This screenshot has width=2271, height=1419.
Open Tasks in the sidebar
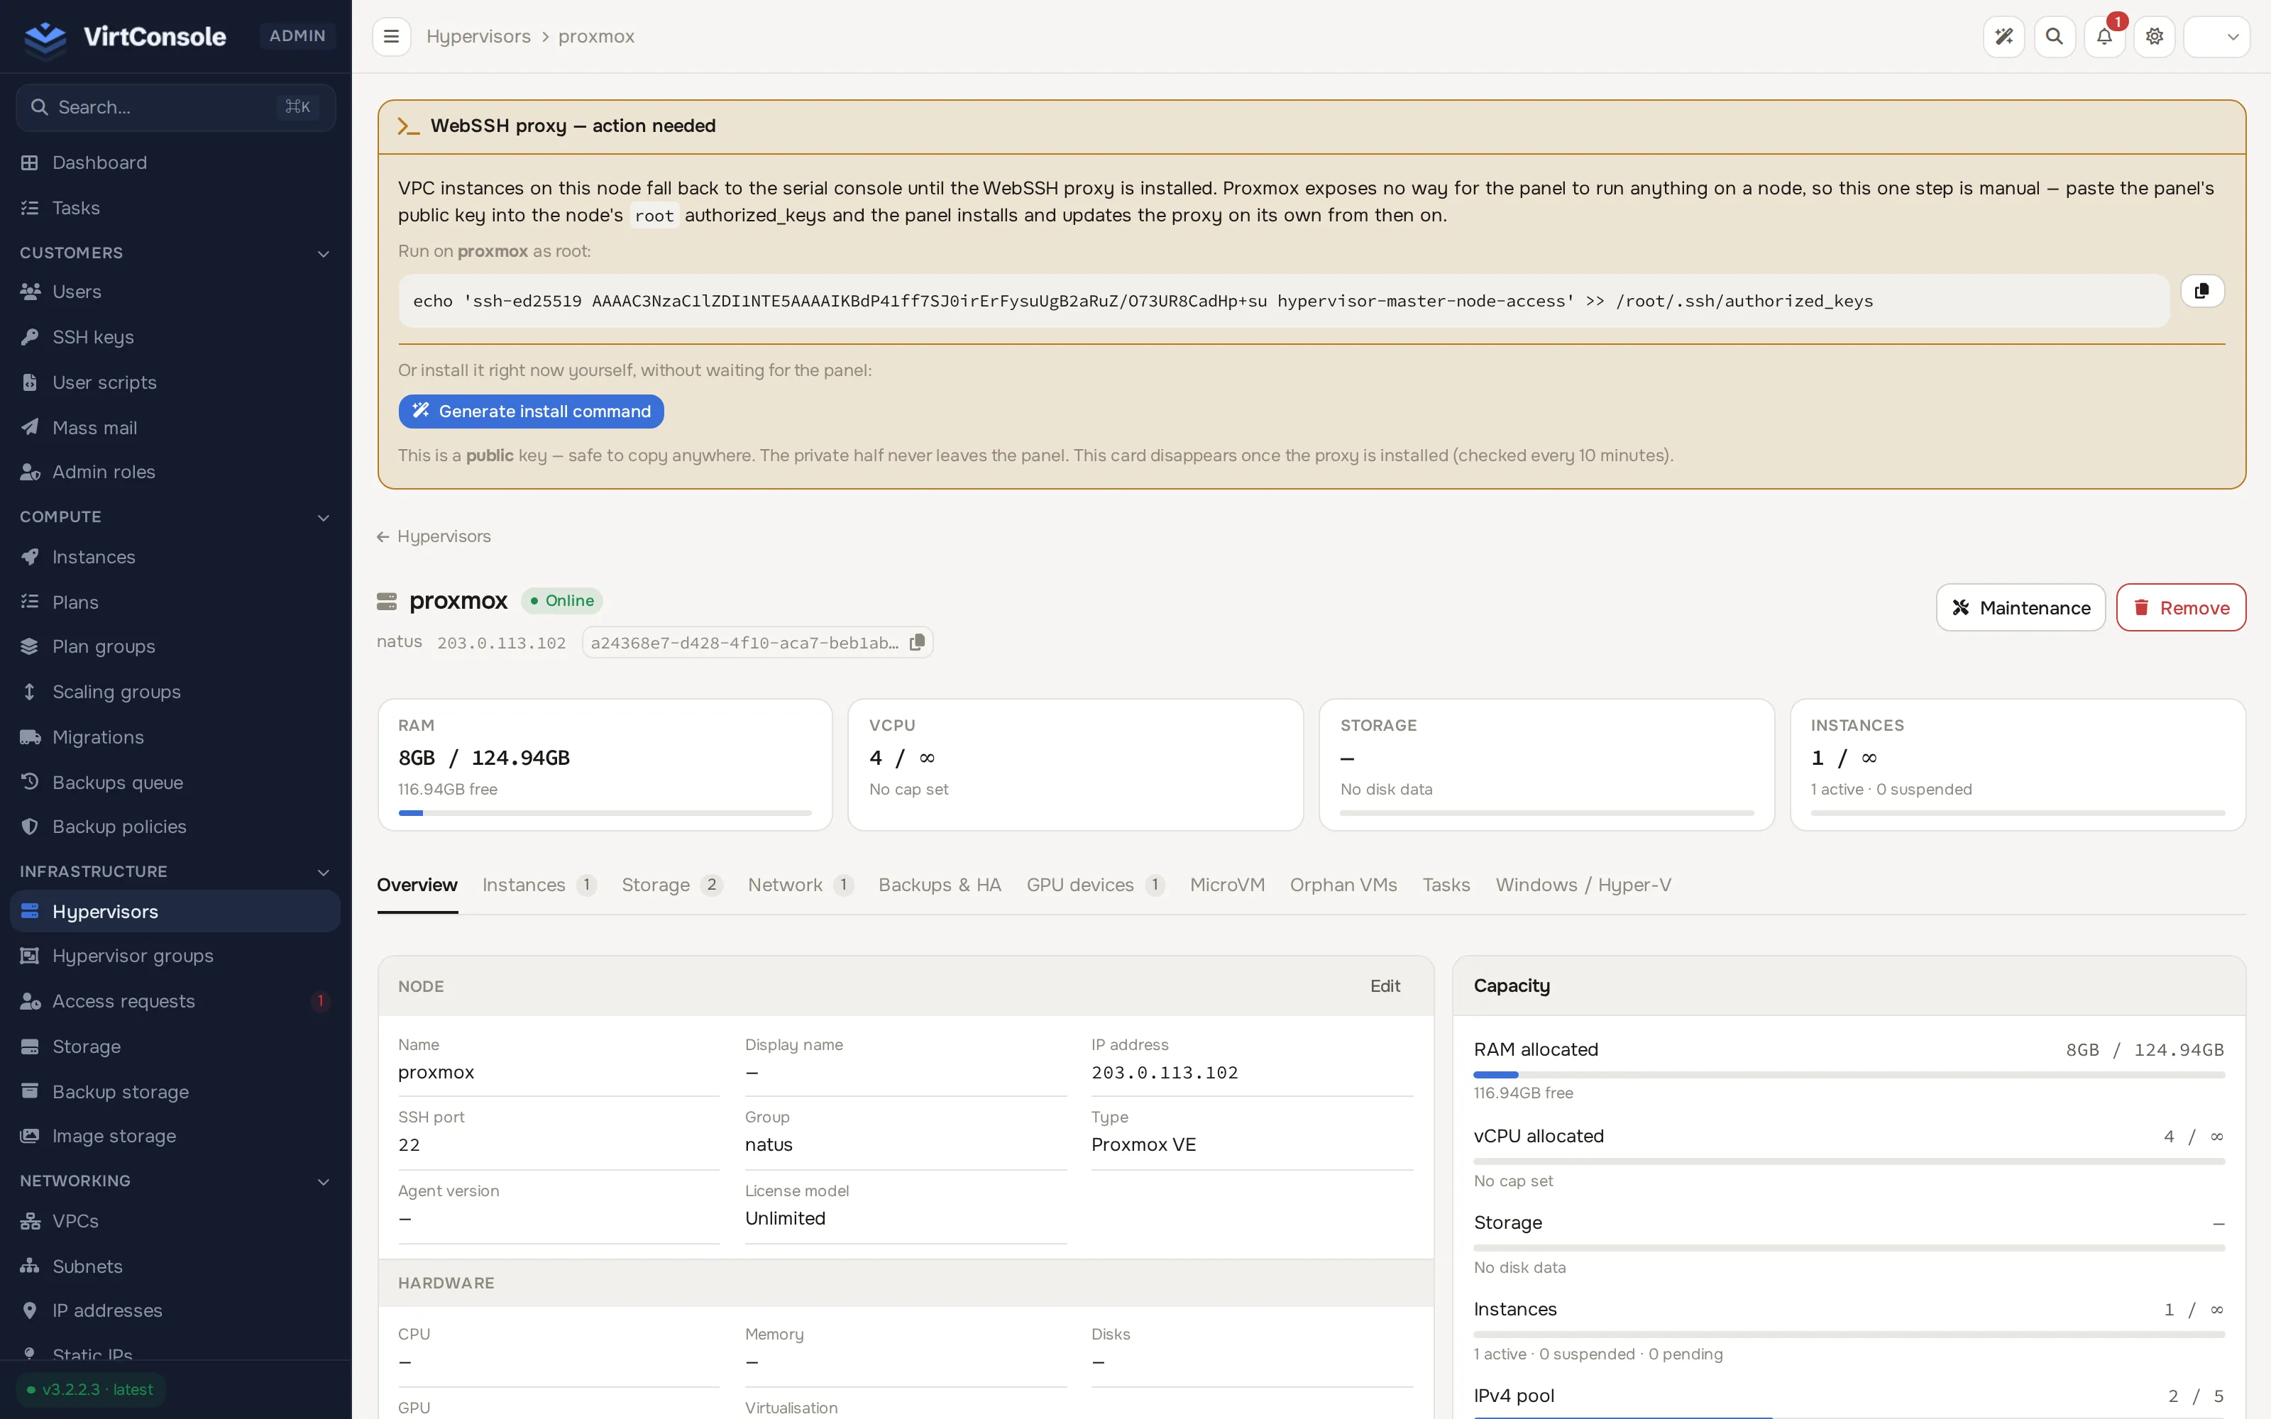tap(175, 207)
